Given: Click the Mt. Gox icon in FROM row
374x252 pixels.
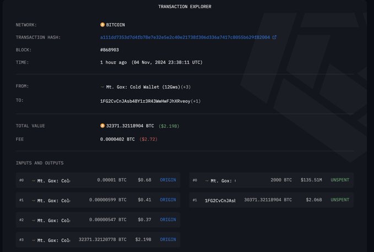Looking at the screenshot, I should [x=102, y=87].
